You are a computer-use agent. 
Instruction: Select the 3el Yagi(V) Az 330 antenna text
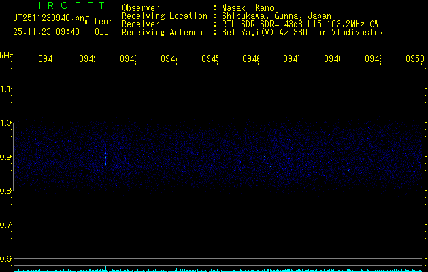click(303, 33)
